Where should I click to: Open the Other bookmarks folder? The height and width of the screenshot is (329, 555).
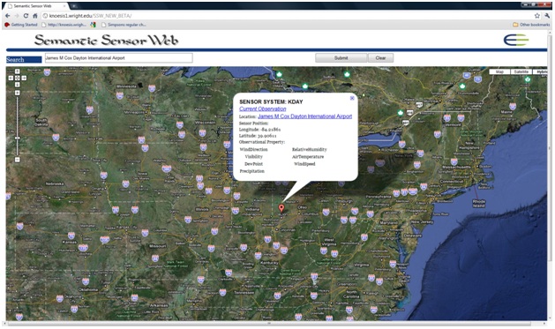[532, 25]
